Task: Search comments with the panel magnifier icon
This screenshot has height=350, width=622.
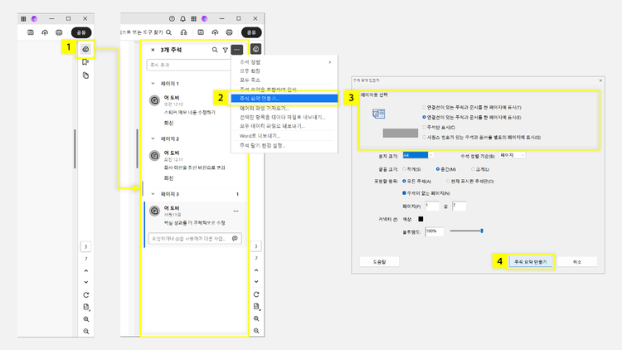Action: click(215, 50)
